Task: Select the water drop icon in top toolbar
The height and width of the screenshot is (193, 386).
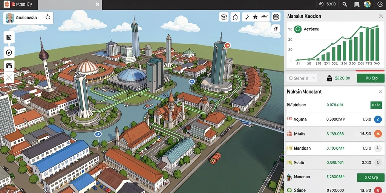Action: (x=235, y=17)
